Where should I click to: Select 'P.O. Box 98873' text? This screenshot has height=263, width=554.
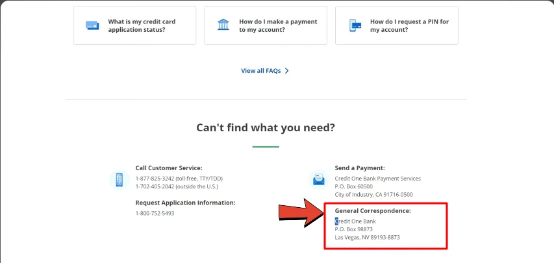(x=354, y=229)
